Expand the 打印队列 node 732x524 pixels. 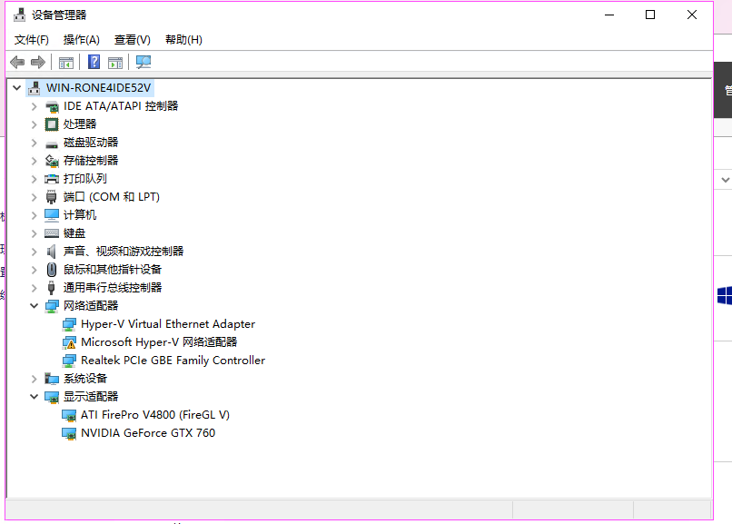(35, 179)
